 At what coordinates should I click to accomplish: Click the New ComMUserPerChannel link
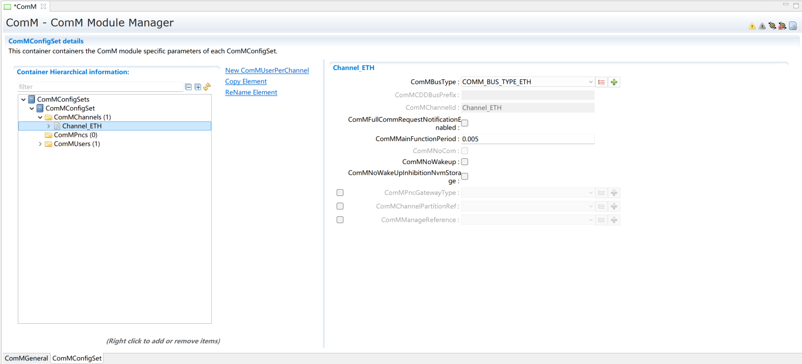267,71
